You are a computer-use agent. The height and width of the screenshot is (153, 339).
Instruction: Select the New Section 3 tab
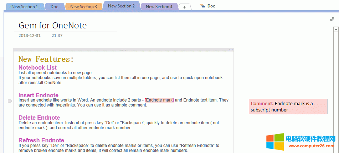(83, 7)
